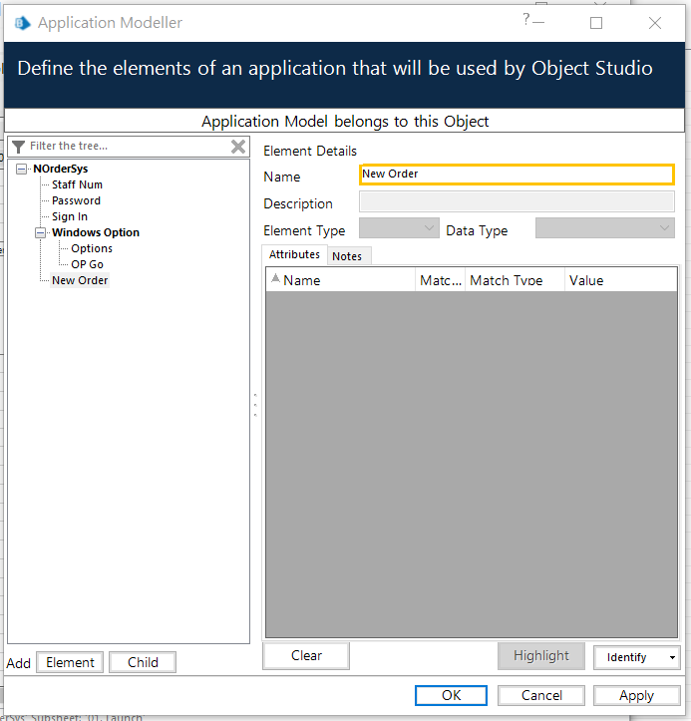
Task: Click the Clear button
Action: click(306, 656)
